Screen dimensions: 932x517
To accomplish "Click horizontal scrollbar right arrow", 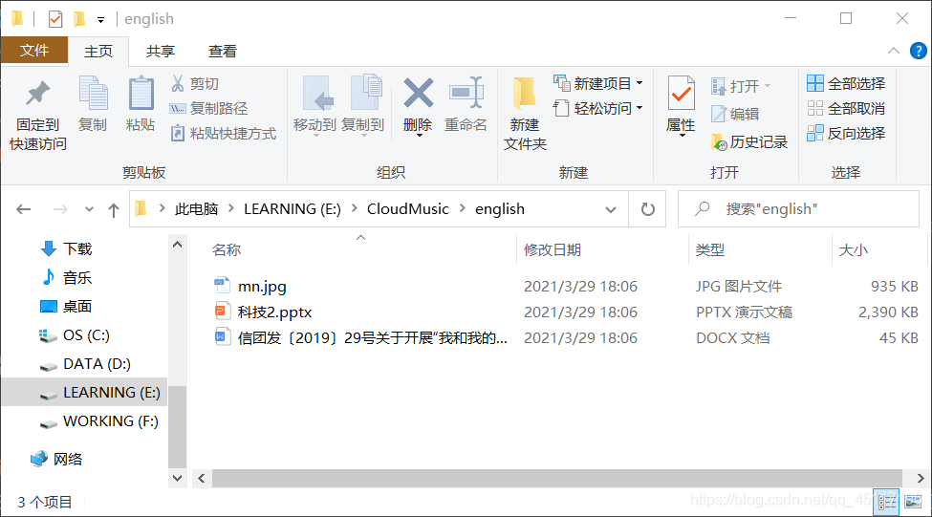I will 920,479.
